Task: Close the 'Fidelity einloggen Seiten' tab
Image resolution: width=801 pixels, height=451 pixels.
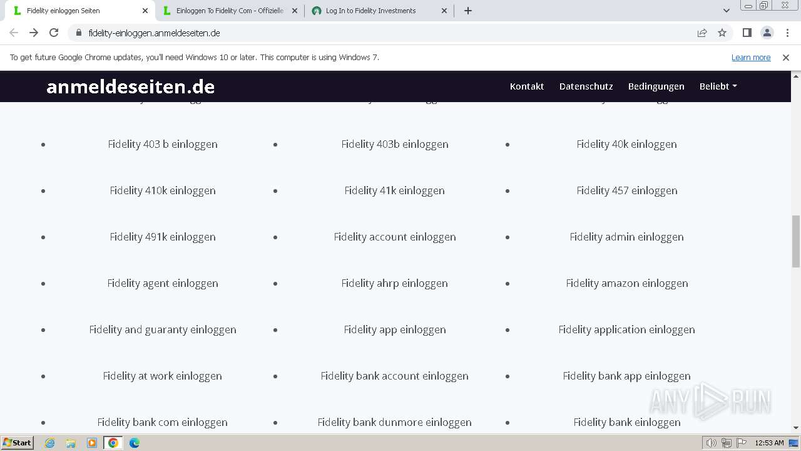Action: click(x=145, y=11)
